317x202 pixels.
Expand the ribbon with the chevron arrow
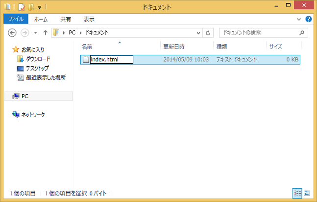[300, 19]
